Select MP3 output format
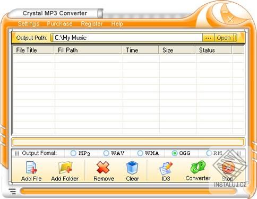Image resolution: width=257 pixels, height=199 pixels. 73,153
